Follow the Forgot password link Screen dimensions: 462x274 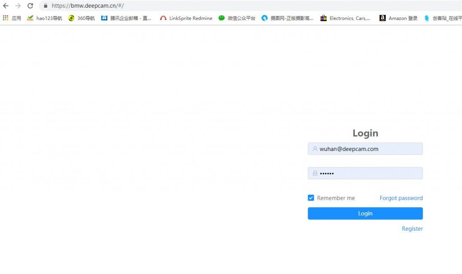click(x=401, y=198)
